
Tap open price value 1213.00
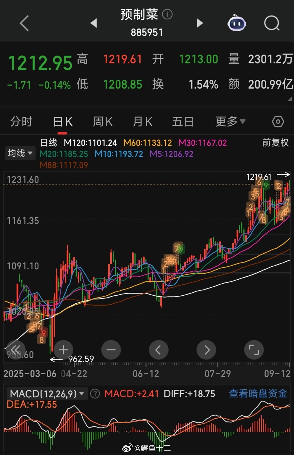pos(199,59)
